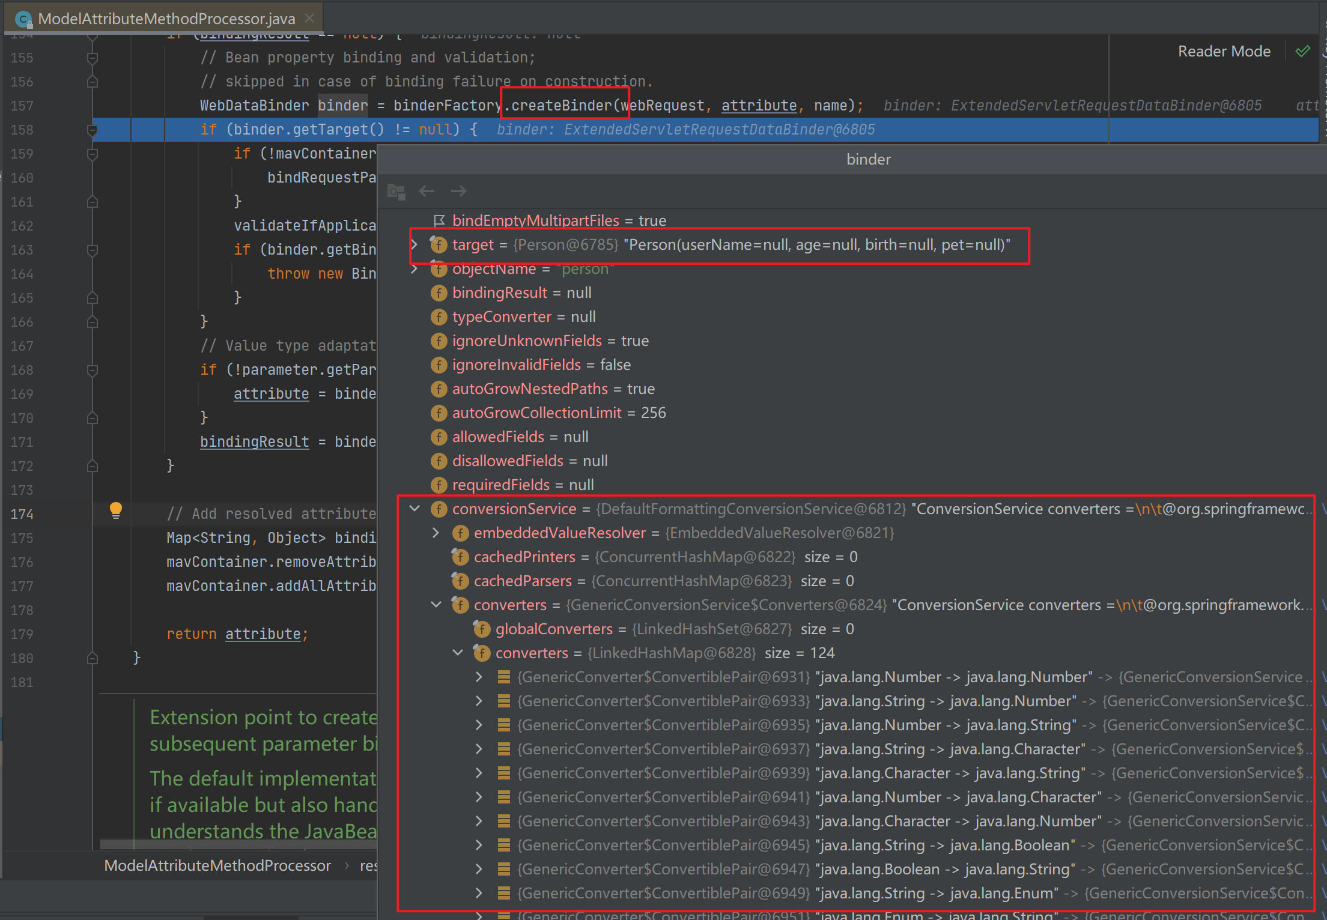
Task: Click the forward arrow in binder popup
Action: pos(458,191)
